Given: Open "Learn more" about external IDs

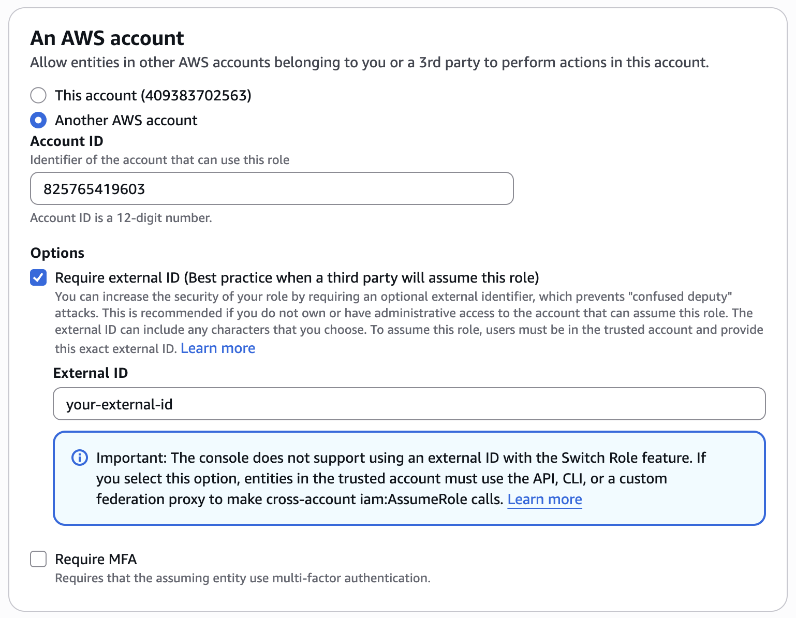Looking at the screenshot, I should coord(217,348).
